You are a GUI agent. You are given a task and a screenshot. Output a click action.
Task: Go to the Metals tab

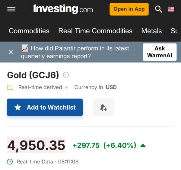pos(151,31)
